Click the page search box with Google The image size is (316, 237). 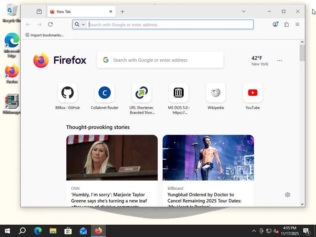tap(160, 60)
